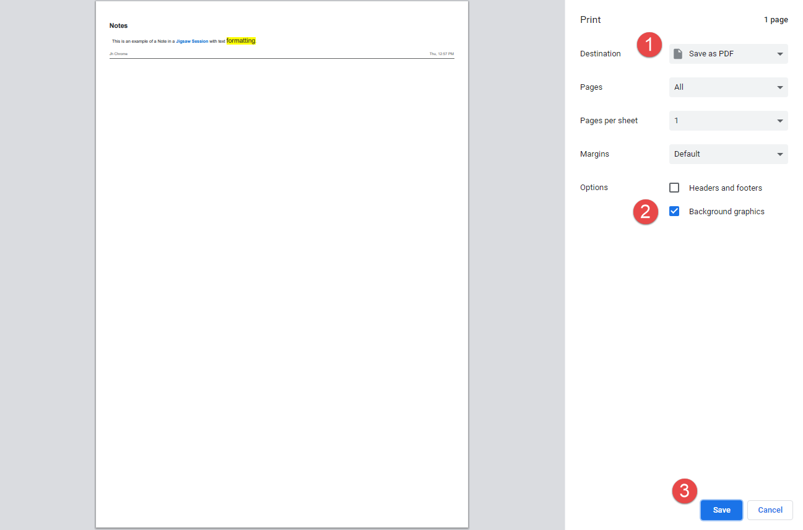Click the Cancel button
Viewport: 803px width, 530px height.
[770, 510]
